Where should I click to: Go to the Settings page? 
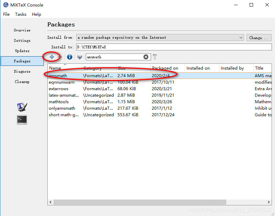point(22,41)
